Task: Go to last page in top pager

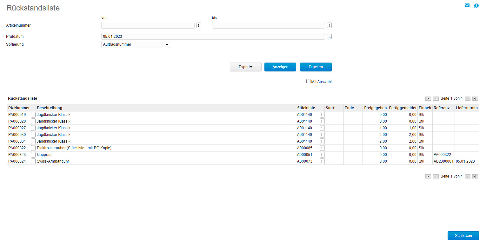Action: click(x=475, y=98)
